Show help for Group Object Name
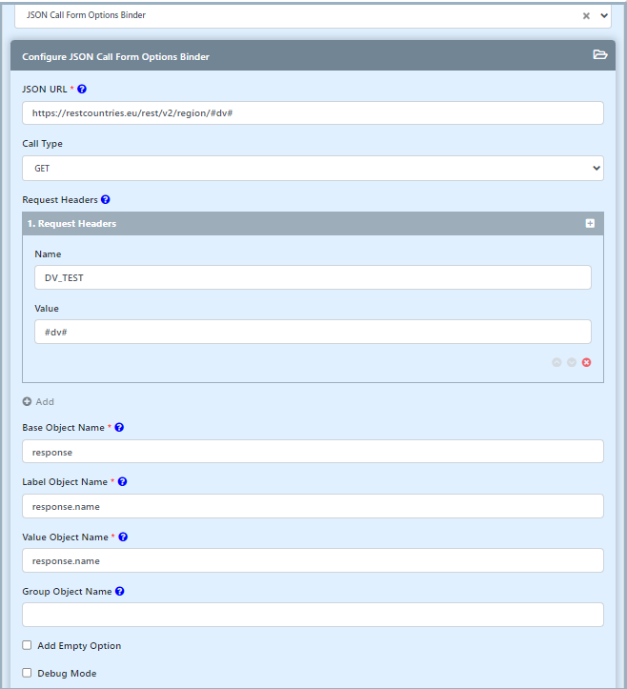 point(119,591)
